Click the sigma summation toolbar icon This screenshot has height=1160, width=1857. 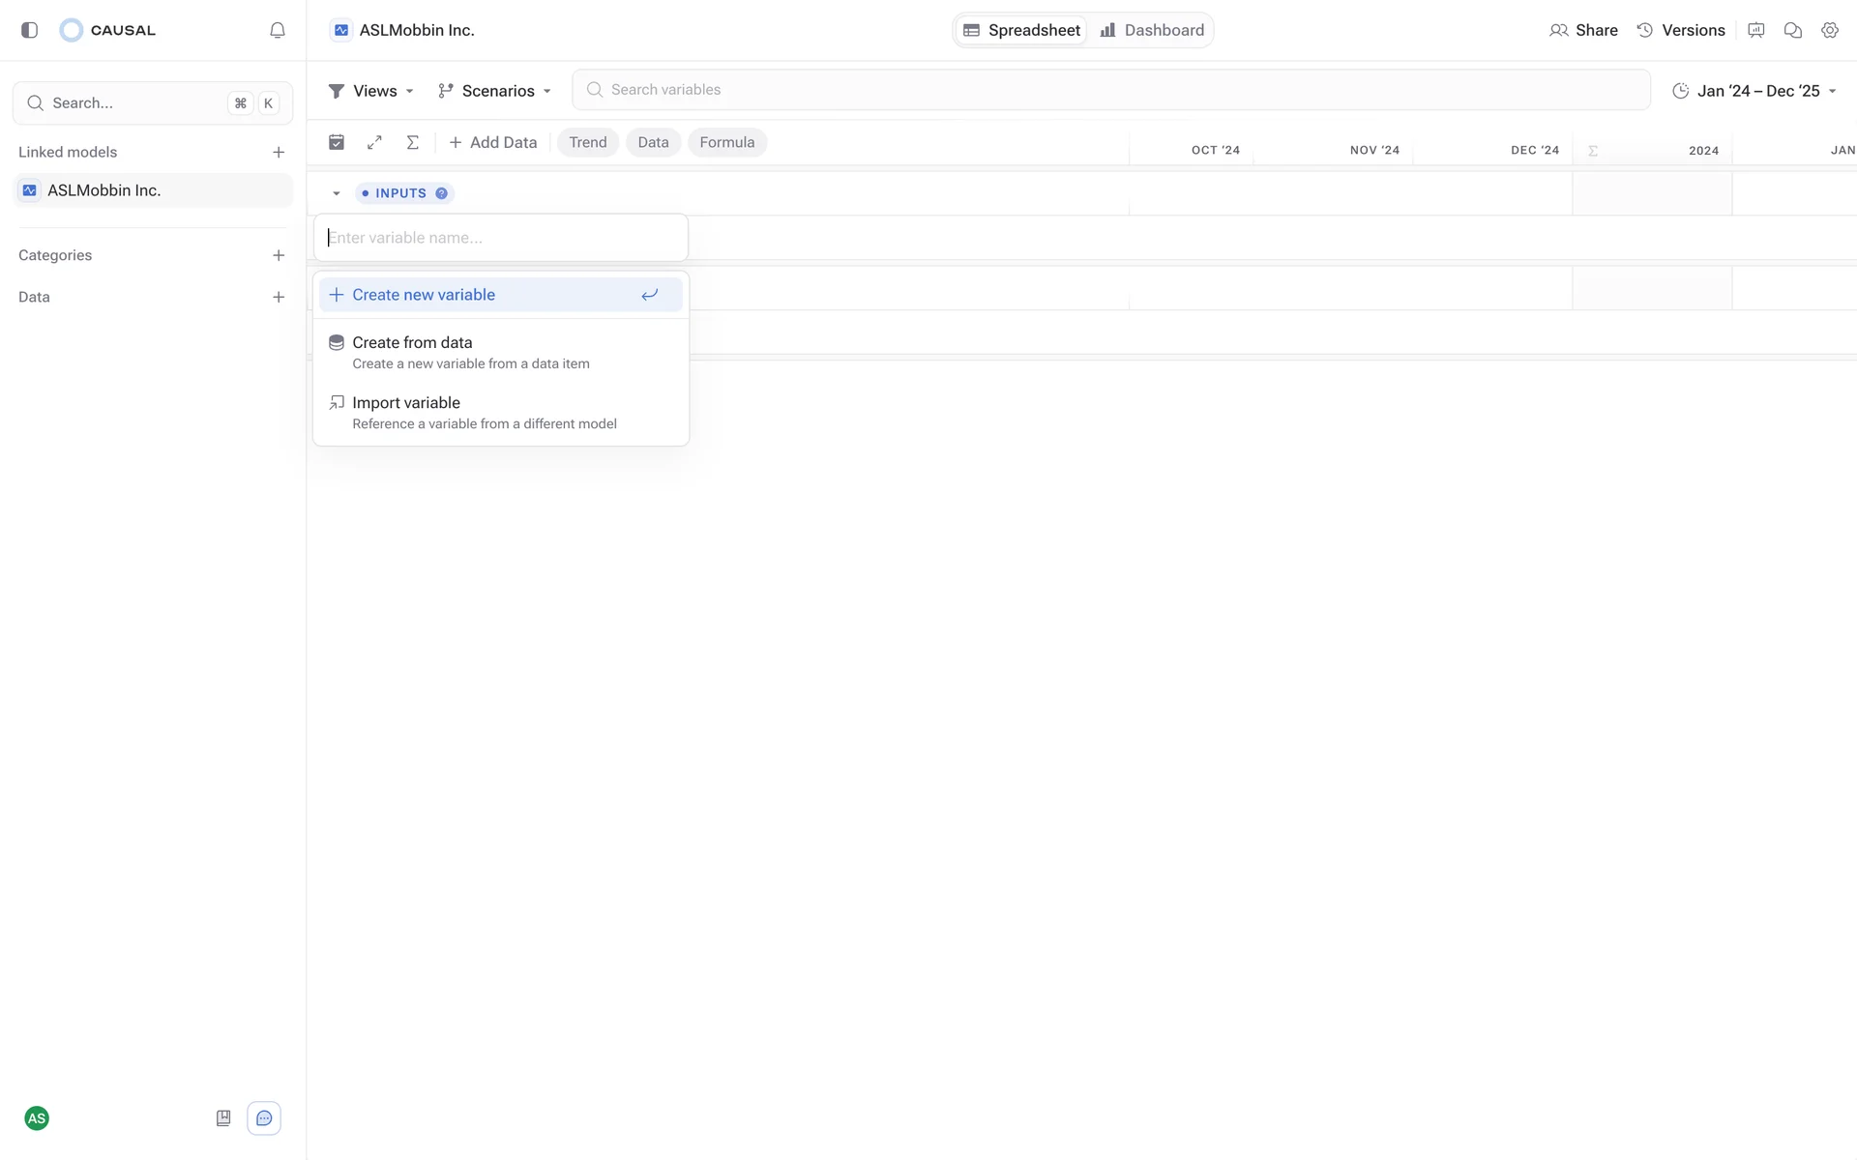(412, 142)
